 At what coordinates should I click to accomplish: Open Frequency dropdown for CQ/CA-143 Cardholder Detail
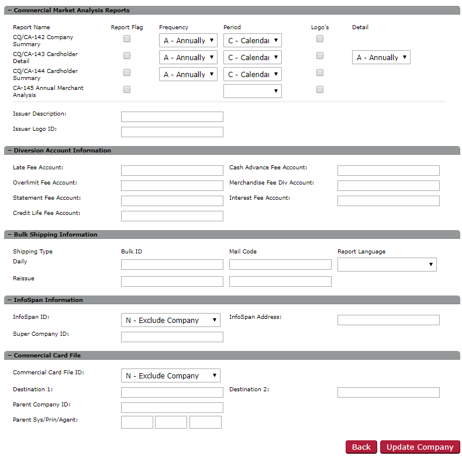[188, 57]
